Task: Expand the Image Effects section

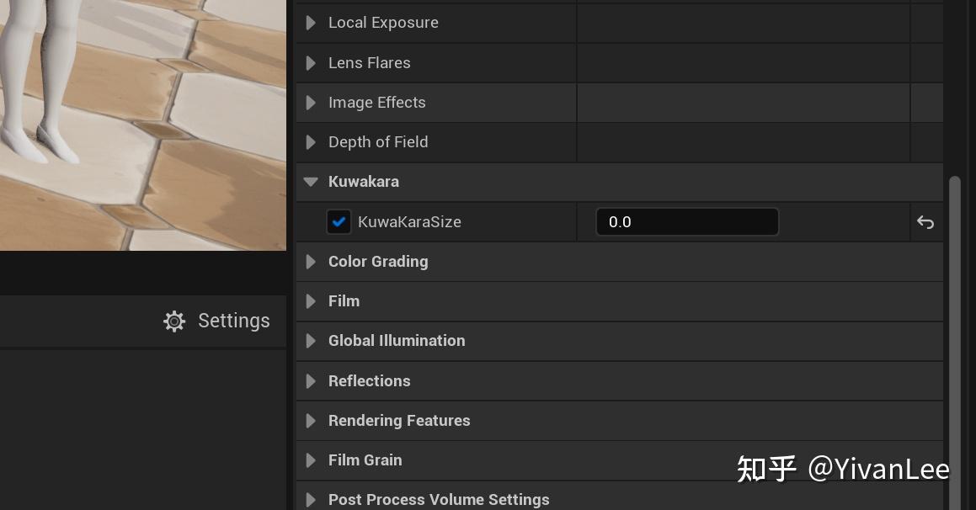Action: tap(311, 102)
